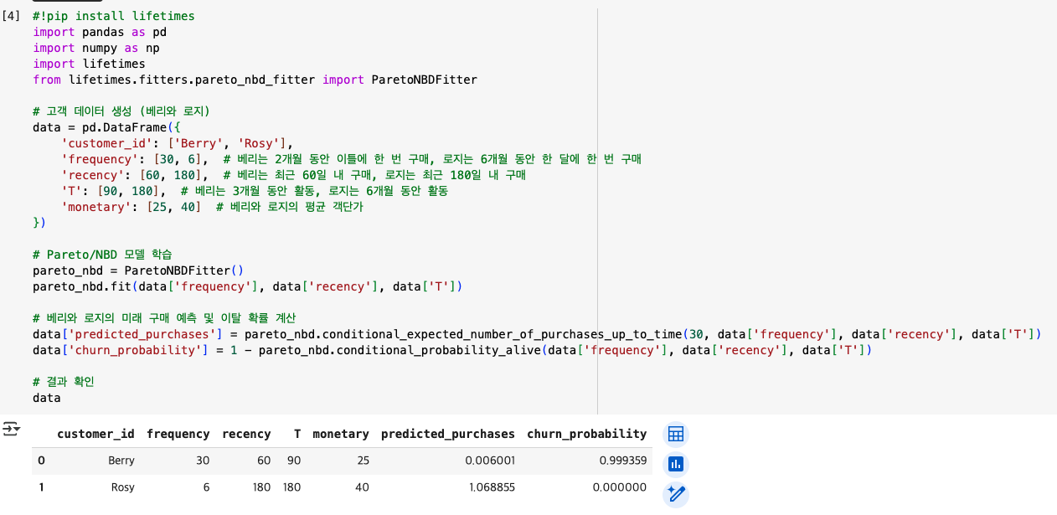
Task: Click the churn_probability column header
Action: pos(587,434)
